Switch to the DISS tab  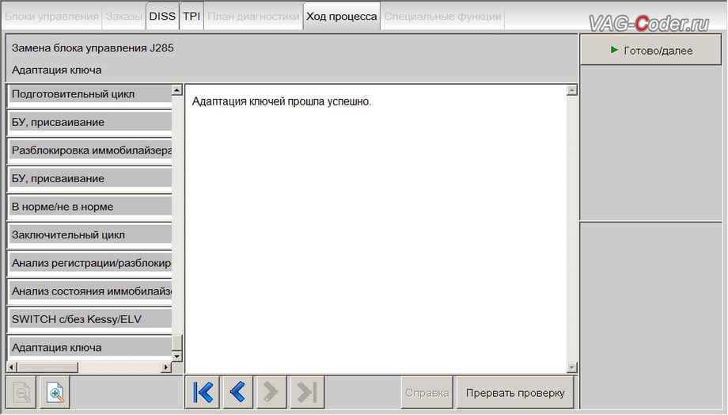point(162,17)
